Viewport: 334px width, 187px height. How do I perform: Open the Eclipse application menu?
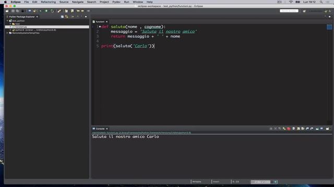16,2
